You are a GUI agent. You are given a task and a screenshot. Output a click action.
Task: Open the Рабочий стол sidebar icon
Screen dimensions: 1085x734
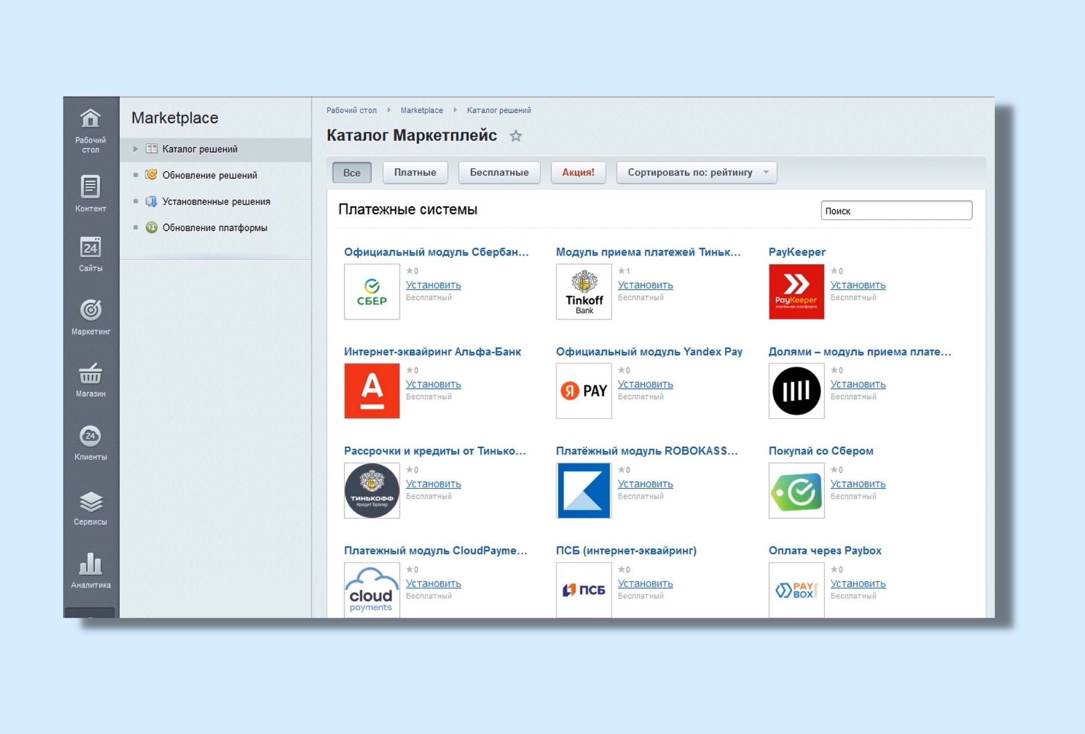[x=90, y=130]
